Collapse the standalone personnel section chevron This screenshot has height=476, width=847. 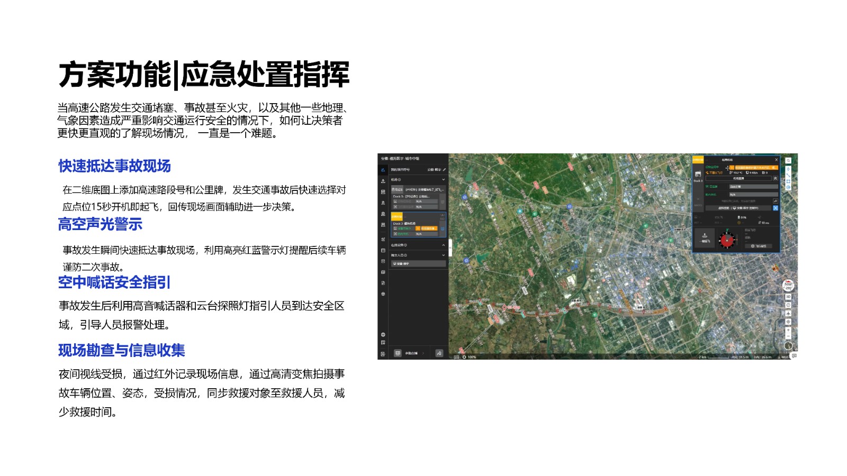point(444,255)
